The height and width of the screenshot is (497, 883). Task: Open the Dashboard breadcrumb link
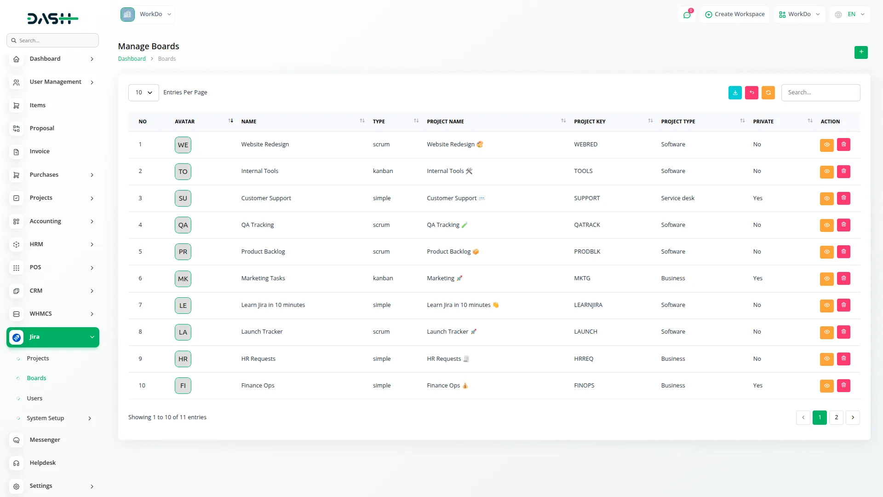[x=132, y=58]
